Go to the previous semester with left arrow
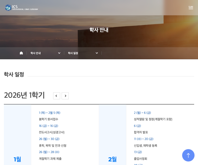 (56, 96)
